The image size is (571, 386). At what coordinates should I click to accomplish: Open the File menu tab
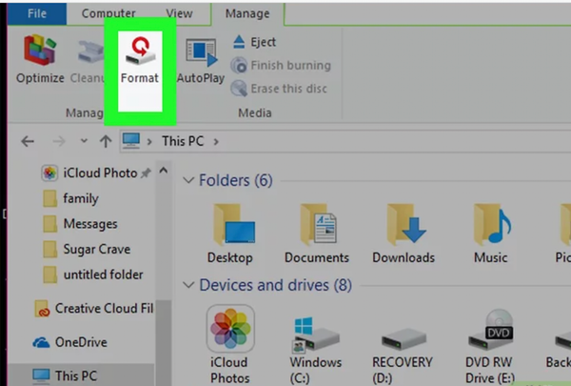pos(37,13)
